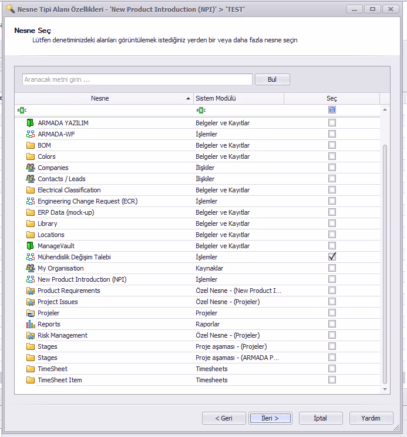
Task: Select the Stages row with 'Proje aşaması - (ARMADA P...'
Action: [197, 358]
